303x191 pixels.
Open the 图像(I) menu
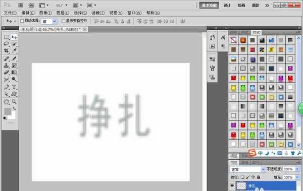coord(45,13)
